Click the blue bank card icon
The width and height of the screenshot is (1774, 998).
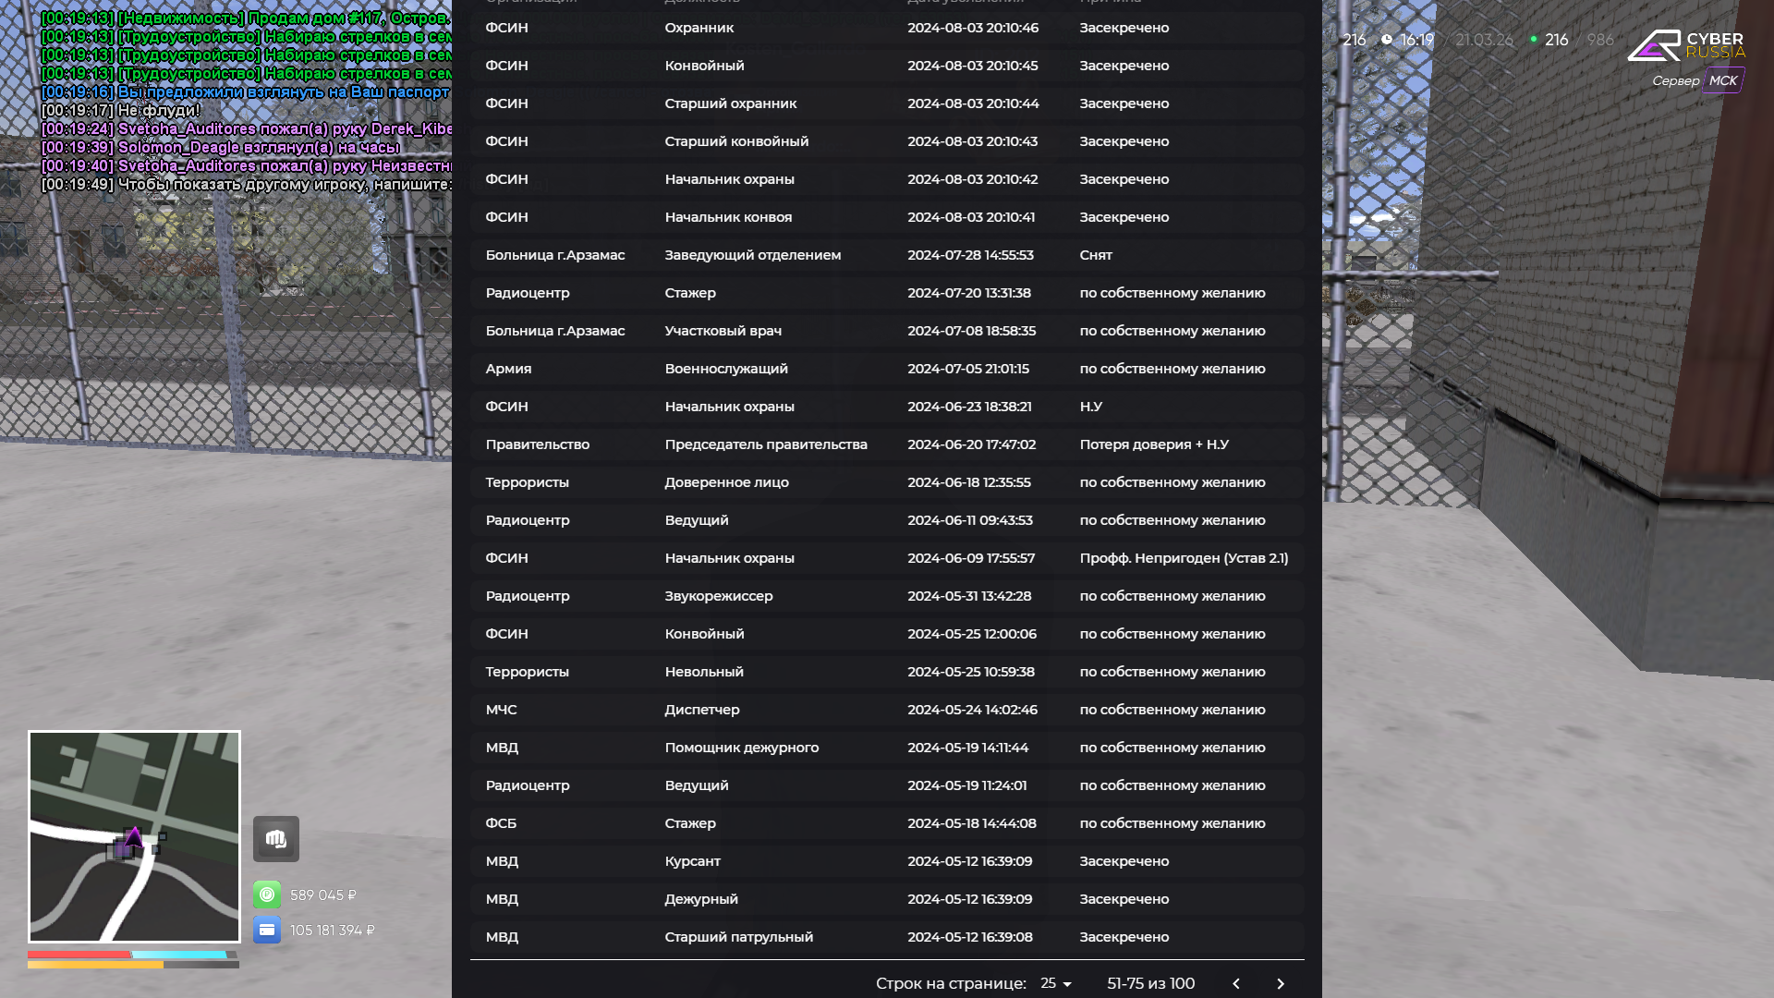267,930
